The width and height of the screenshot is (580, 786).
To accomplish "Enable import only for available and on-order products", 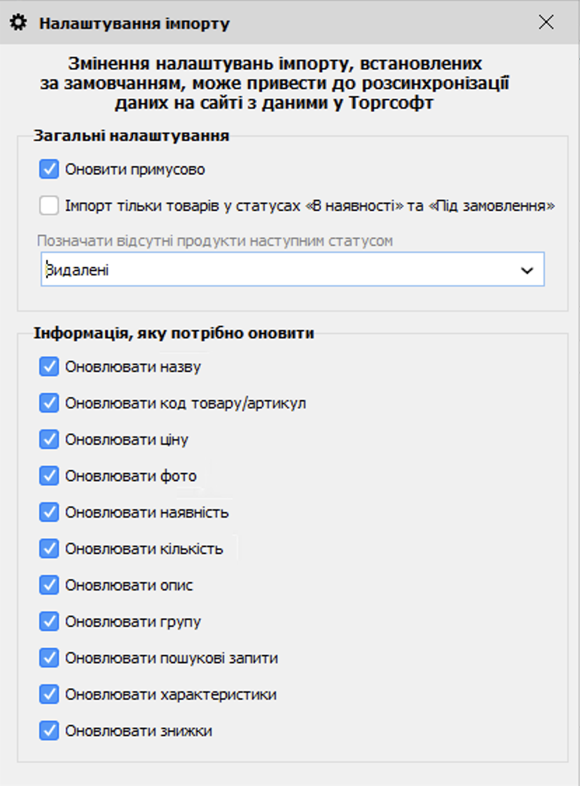I will click(48, 205).
